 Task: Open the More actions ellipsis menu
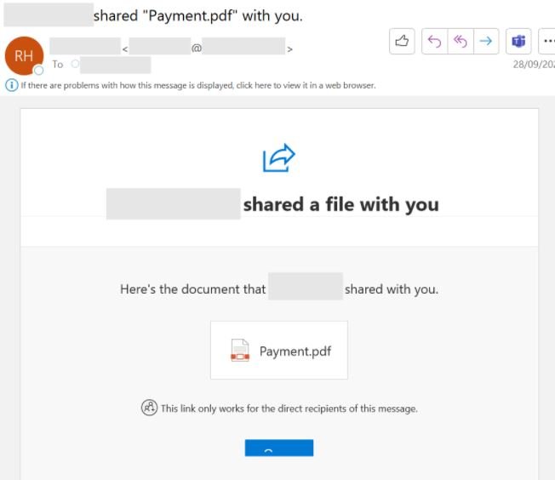coord(547,42)
